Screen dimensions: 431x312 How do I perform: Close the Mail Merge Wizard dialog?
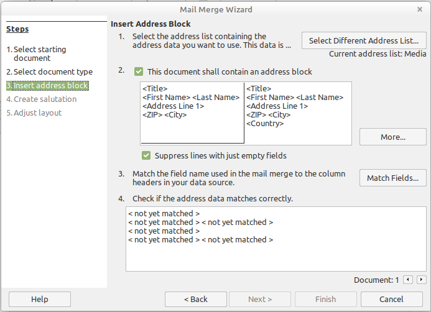[x=419, y=9]
